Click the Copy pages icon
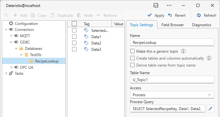Viewport: 220px width, 117px height. tap(33, 15)
